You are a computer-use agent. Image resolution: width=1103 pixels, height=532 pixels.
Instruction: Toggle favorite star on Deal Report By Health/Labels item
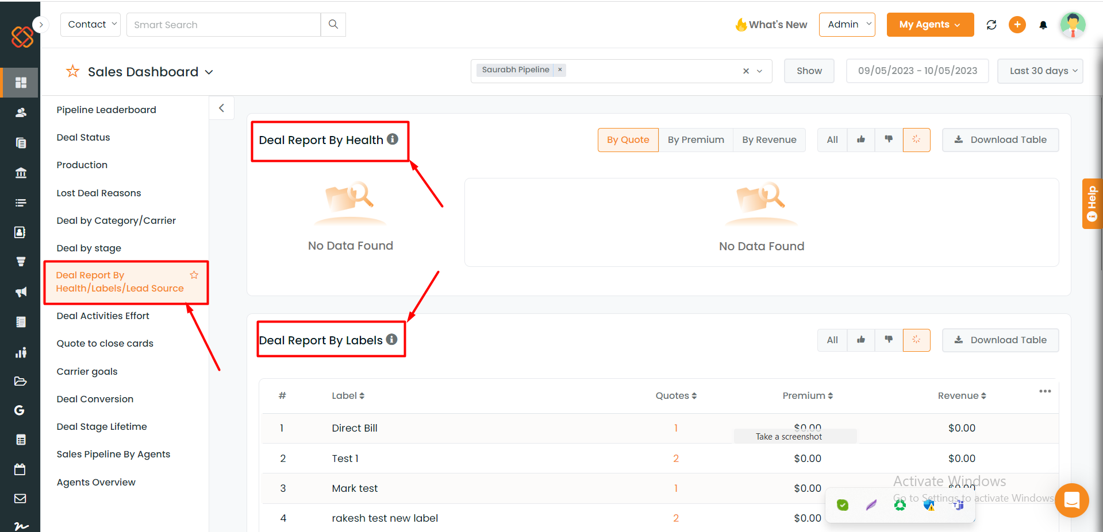[194, 275]
